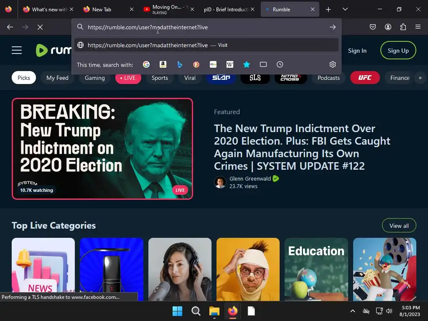Select the Podcasts category
428x321 pixels.
coord(329,78)
